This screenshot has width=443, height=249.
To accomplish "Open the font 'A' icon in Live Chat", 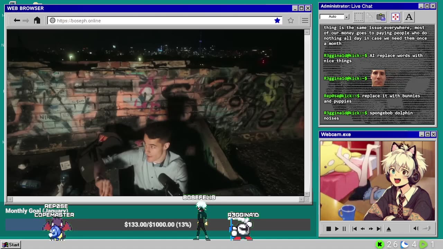I will coord(409,17).
